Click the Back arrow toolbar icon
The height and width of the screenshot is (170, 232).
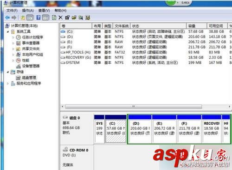click(x=7, y=18)
